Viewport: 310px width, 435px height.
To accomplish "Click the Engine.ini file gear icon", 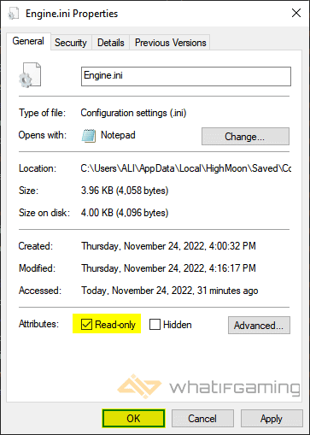I will tap(30, 75).
